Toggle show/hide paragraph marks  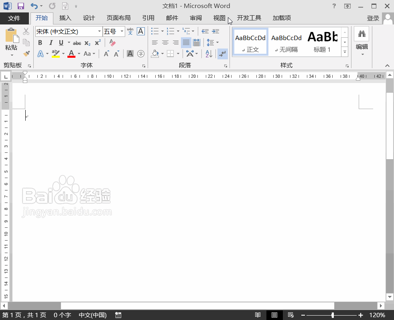pyautogui.click(x=222, y=53)
